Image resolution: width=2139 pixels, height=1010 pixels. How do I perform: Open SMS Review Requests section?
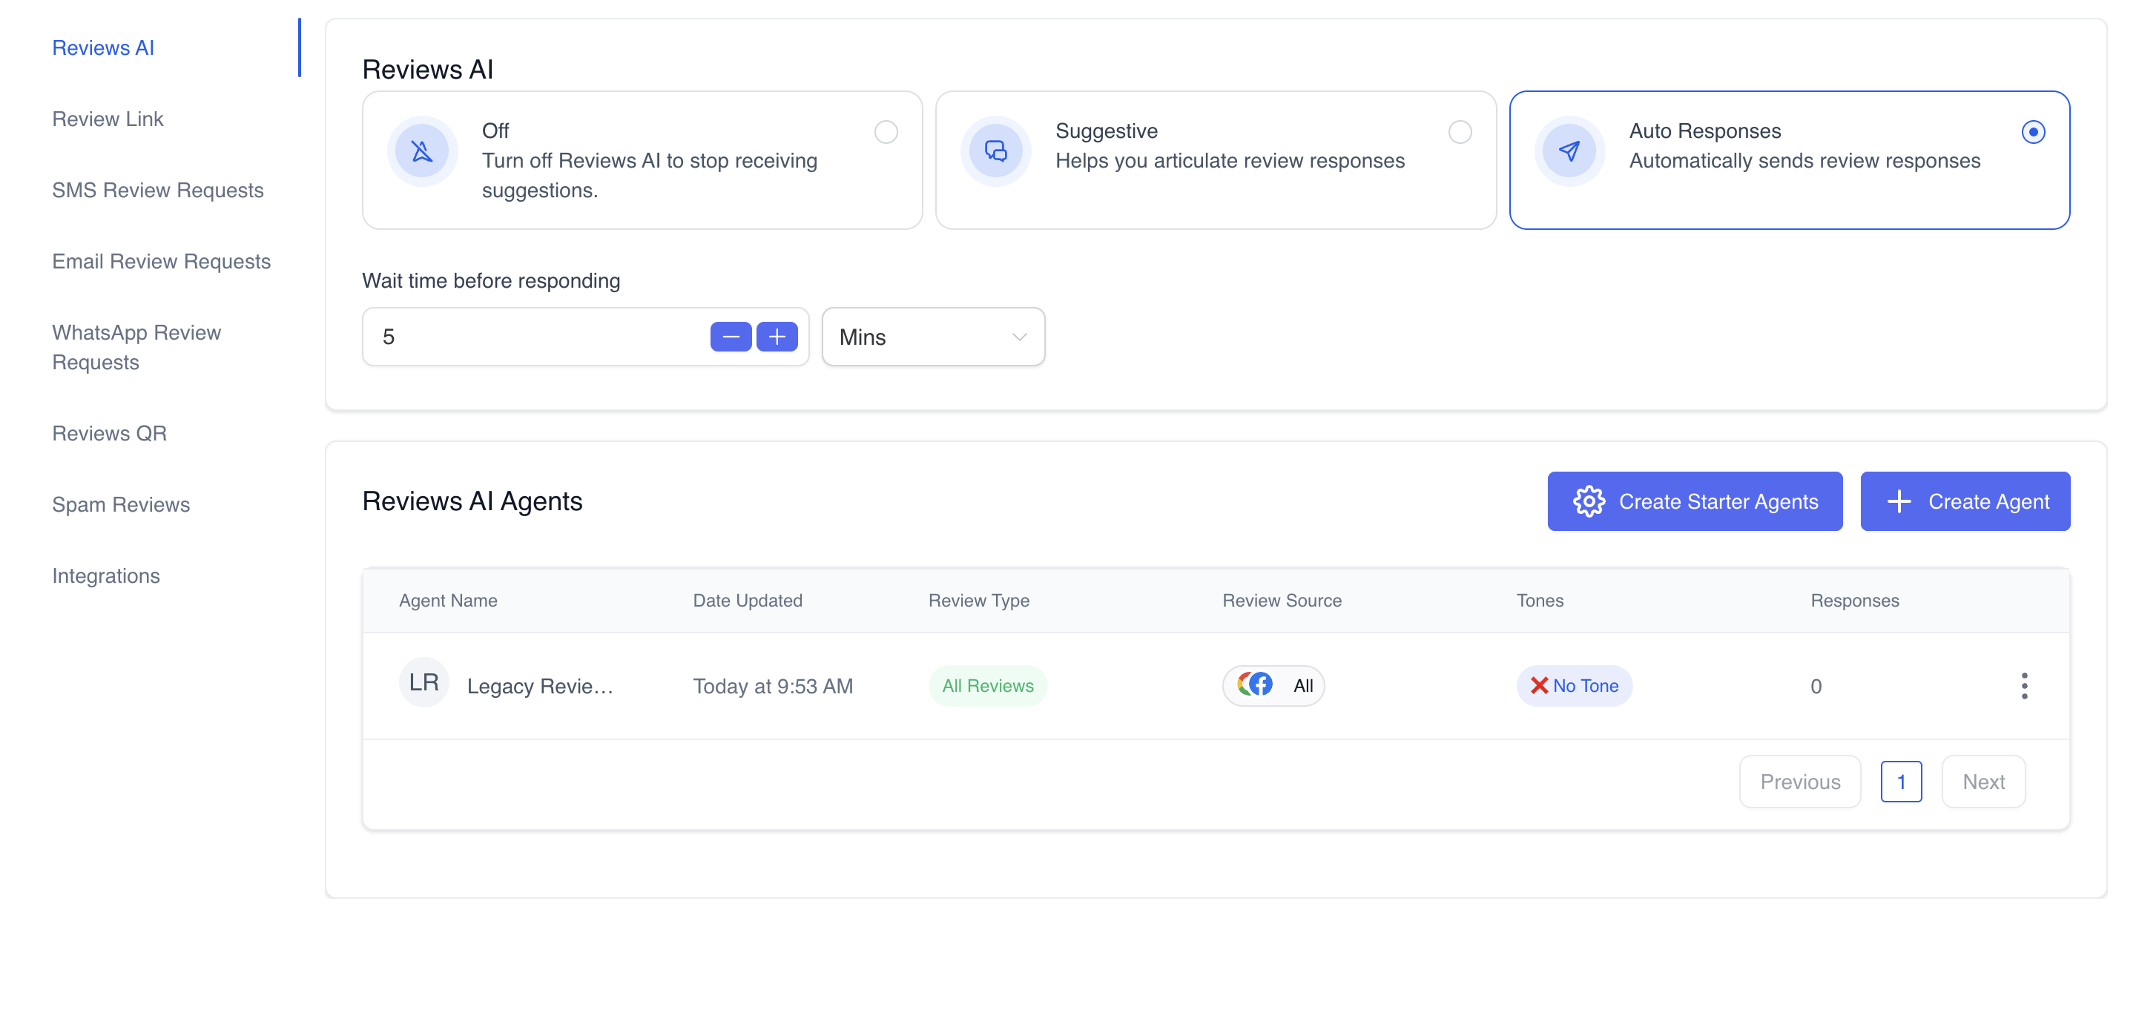click(158, 191)
